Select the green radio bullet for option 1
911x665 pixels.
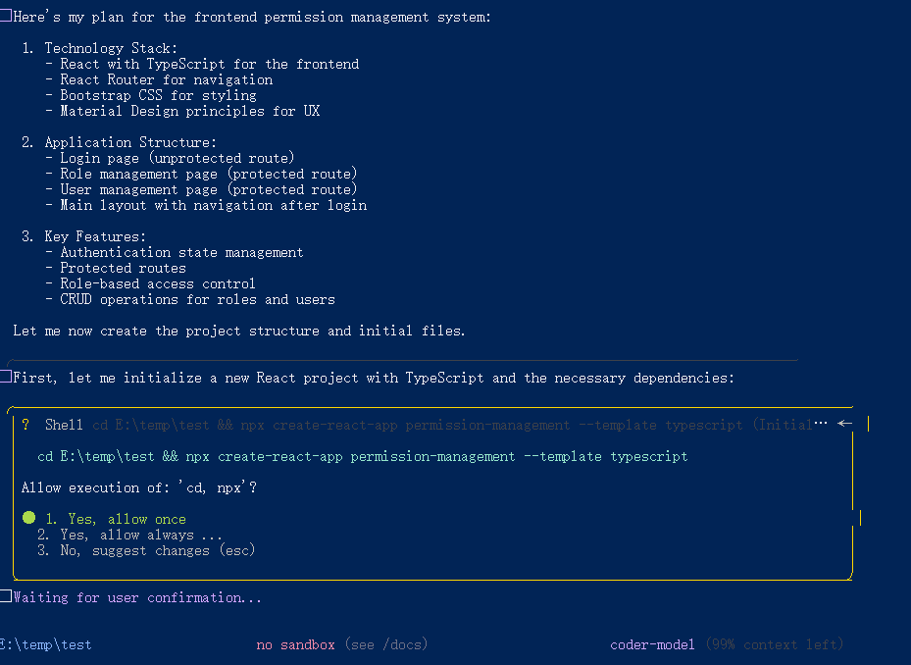[28, 518]
